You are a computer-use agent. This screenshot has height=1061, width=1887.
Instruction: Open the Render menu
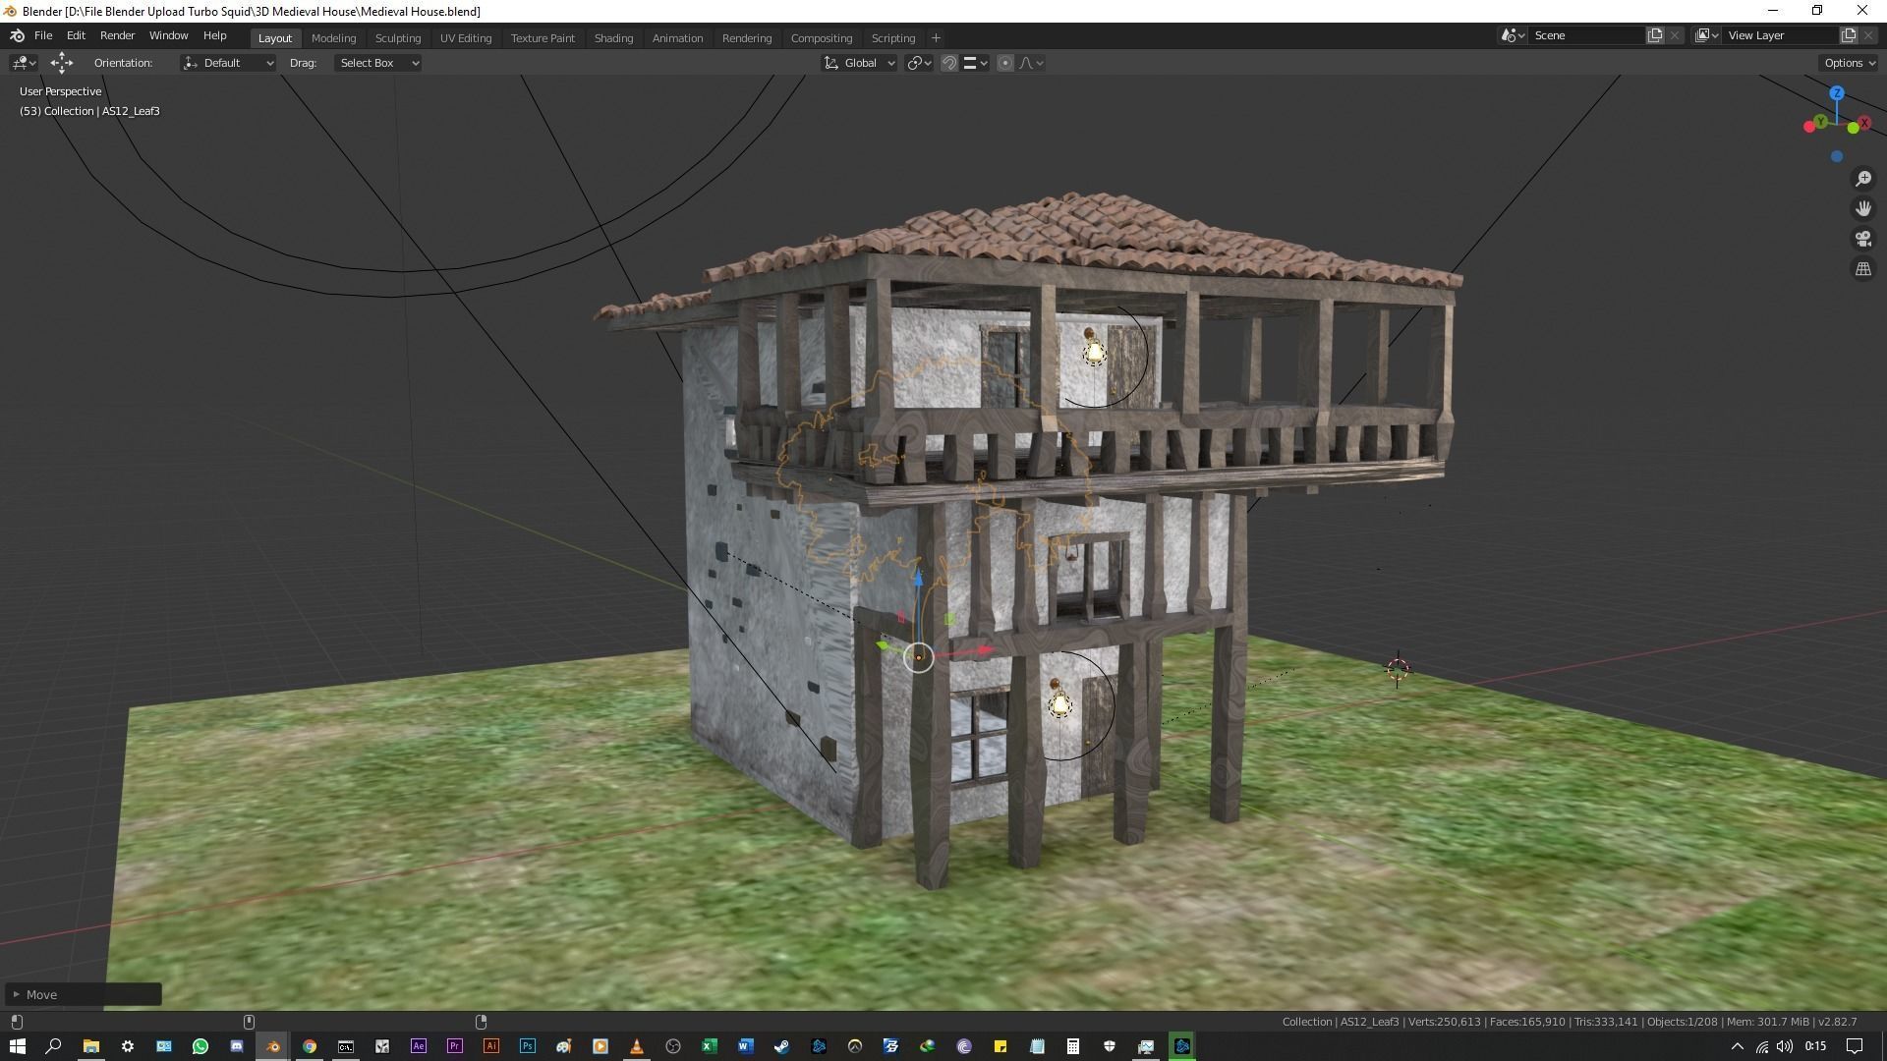pyautogui.click(x=117, y=35)
